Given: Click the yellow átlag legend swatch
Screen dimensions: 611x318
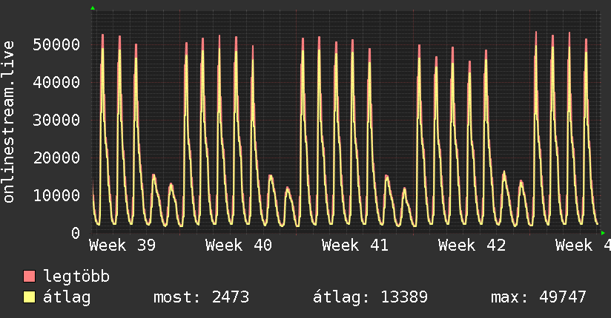Looking at the screenshot, I should [29, 297].
